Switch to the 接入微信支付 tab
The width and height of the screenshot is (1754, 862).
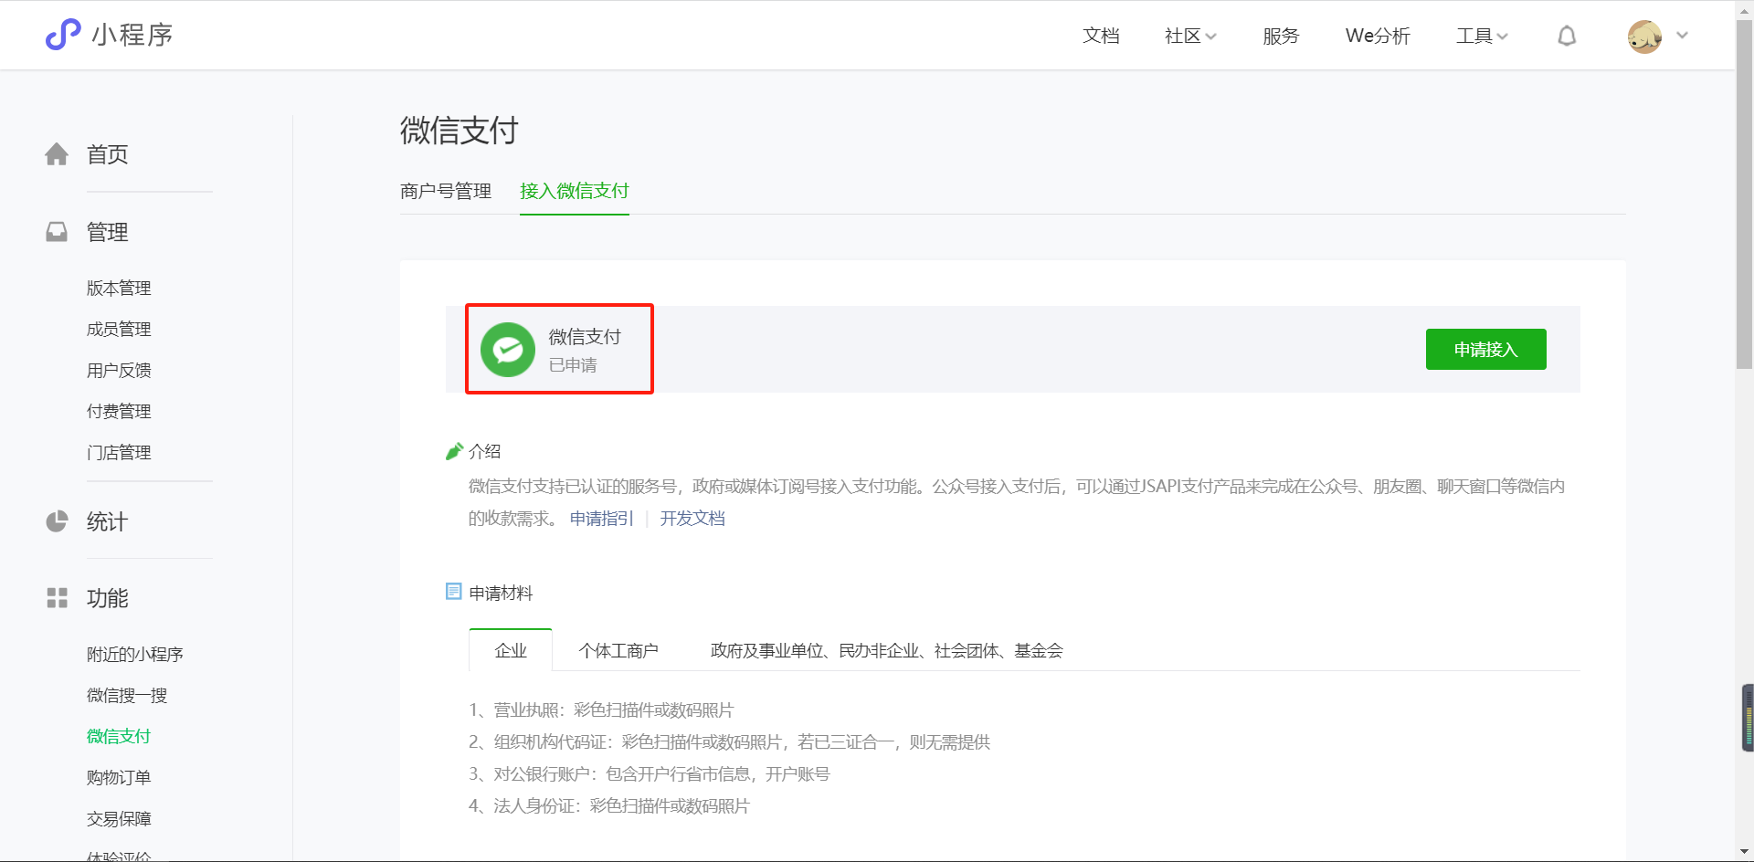[x=575, y=191]
